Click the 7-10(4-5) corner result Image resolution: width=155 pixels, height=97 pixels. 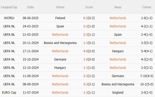[147, 76]
